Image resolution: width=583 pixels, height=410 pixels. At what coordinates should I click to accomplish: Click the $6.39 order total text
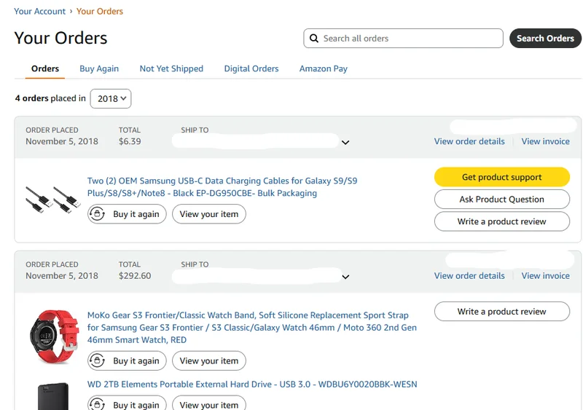click(x=130, y=141)
